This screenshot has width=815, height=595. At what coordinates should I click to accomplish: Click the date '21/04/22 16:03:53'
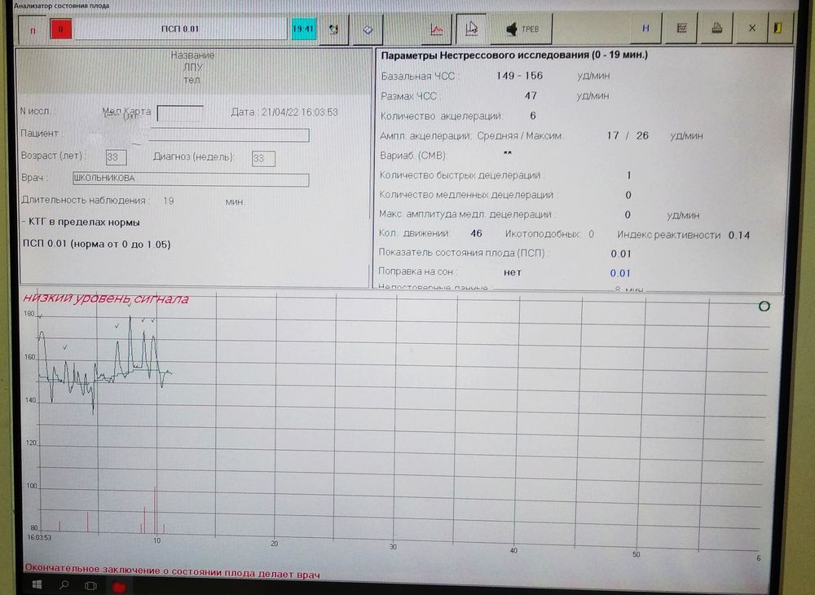pyautogui.click(x=299, y=112)
